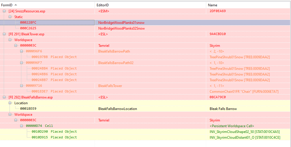This screenshot has width=291, height=147.
Task: Click the FormID sort direction arrow
Action: click(x=16, y=5)
